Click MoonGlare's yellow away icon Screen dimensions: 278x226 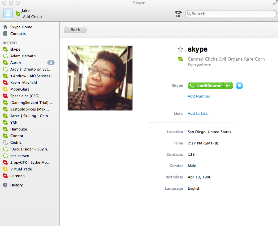5,89
